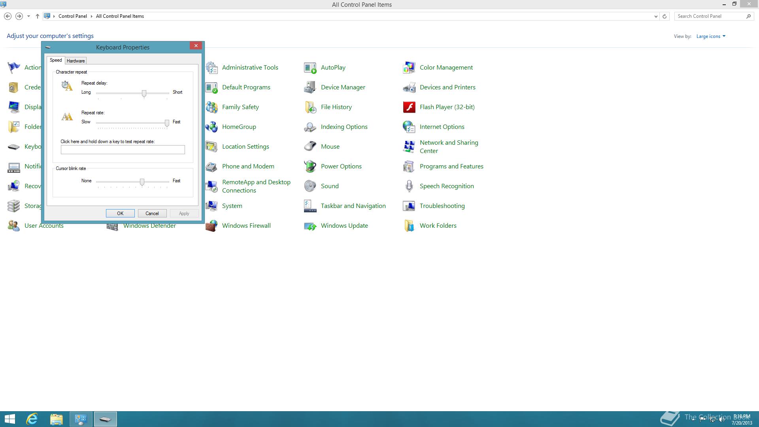
Task: Open the Default Programs icon
Action: [211, 87]
